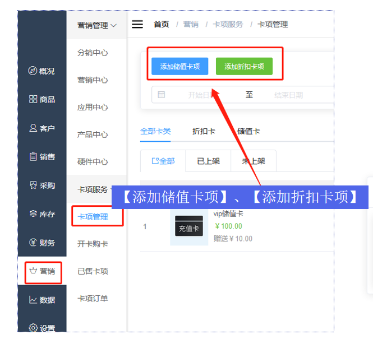Click the 赠送¥10.00 bonus text
The height and width of the screenshot is (353, 373).
tap(233, 239)
